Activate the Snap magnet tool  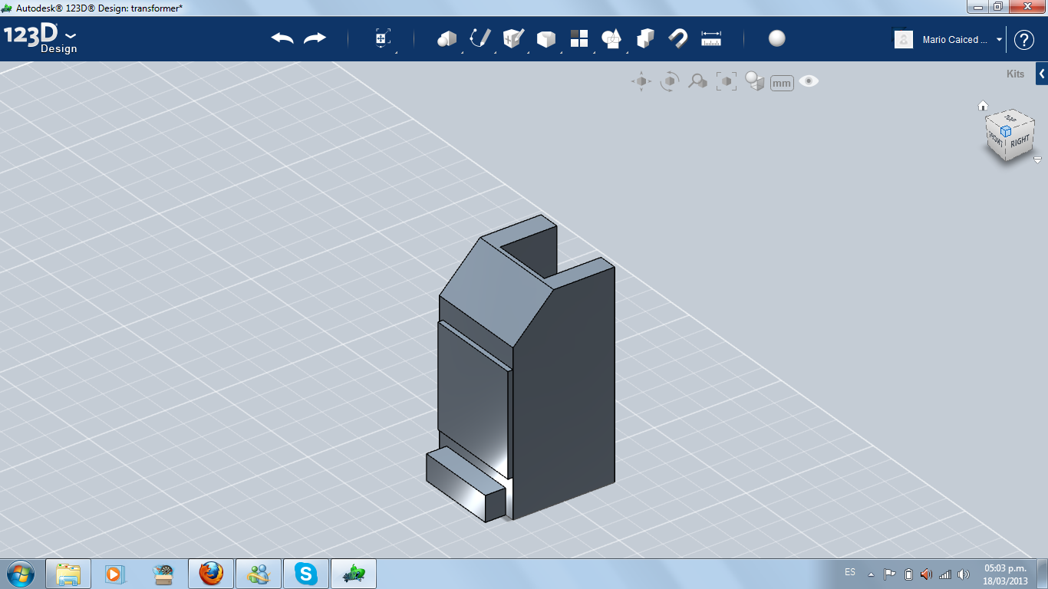coord(678,38)
